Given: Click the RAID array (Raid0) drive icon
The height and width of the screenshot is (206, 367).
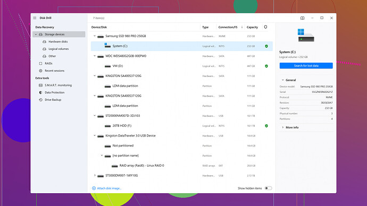Looking at the screenshot, I should [x=115, y=166].
